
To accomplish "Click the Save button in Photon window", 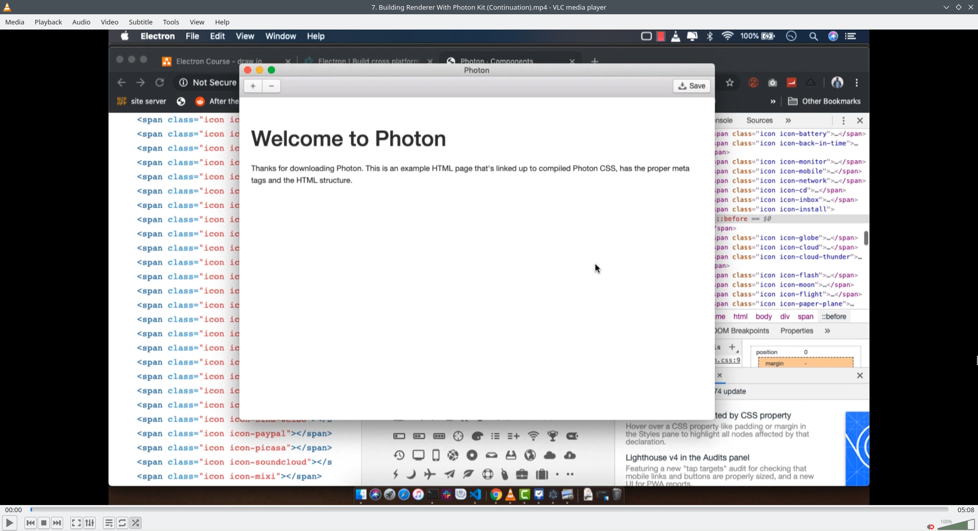I will click(x=692, y=86).
